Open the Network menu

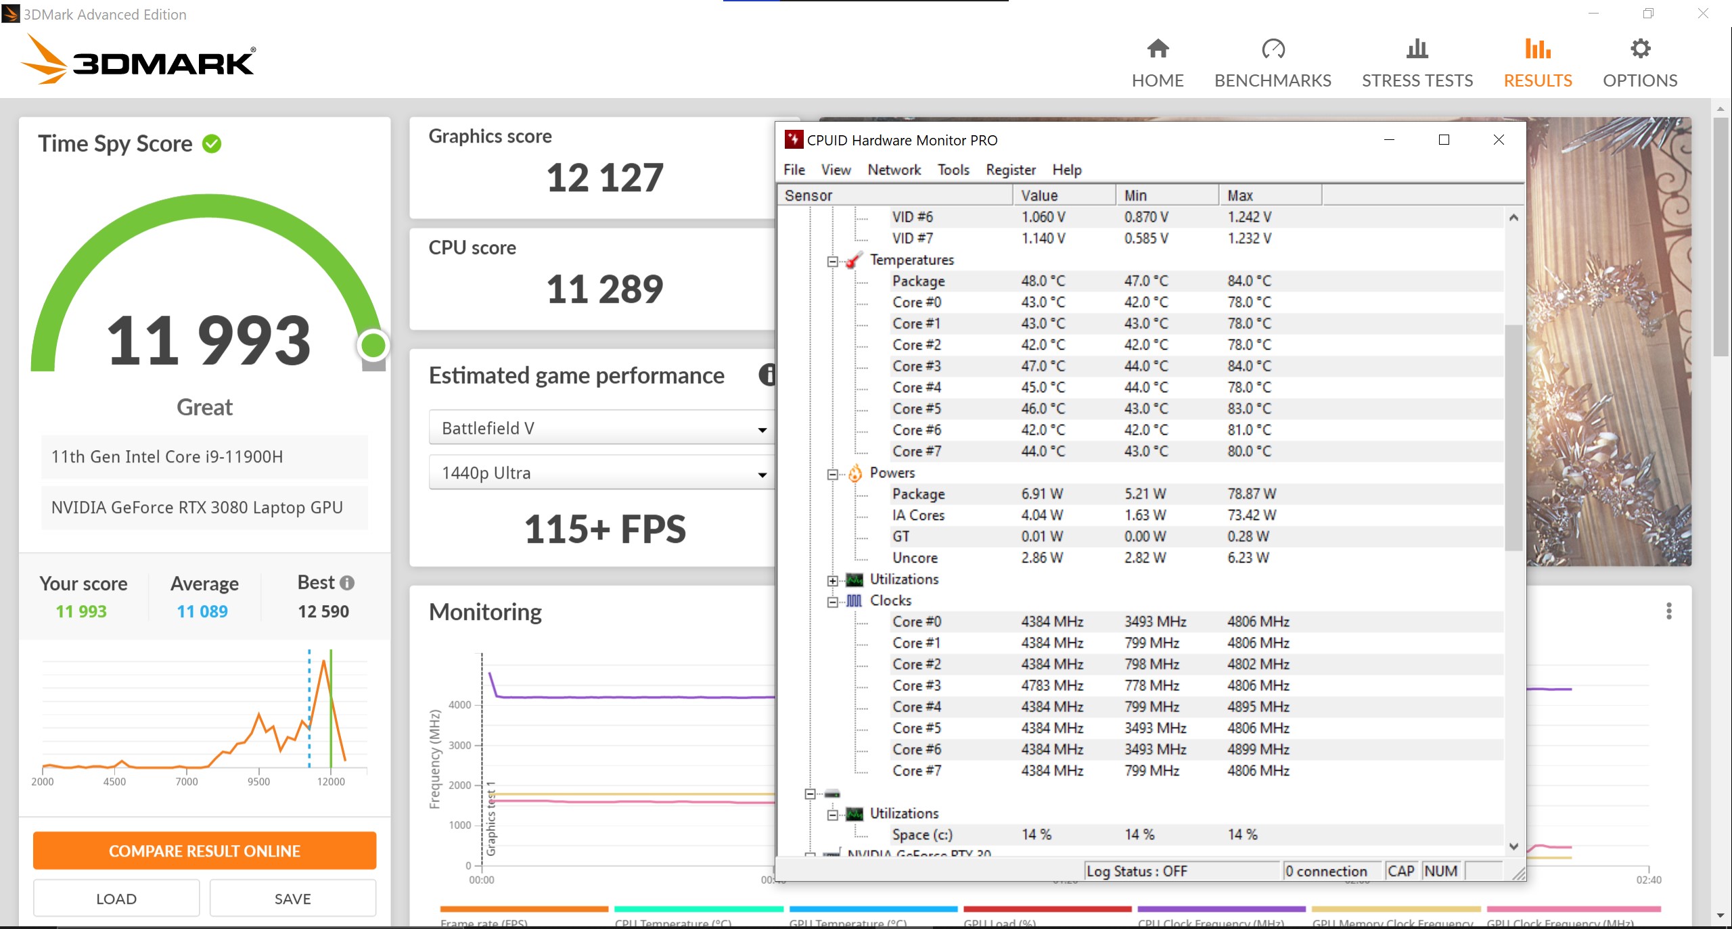894,170
